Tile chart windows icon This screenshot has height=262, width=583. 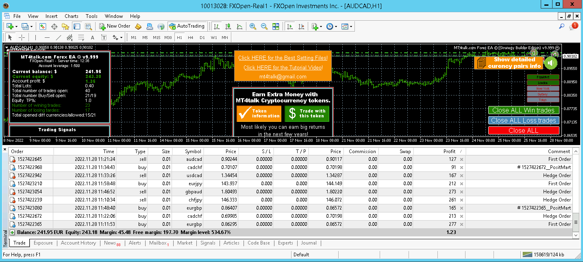(276, 26)
